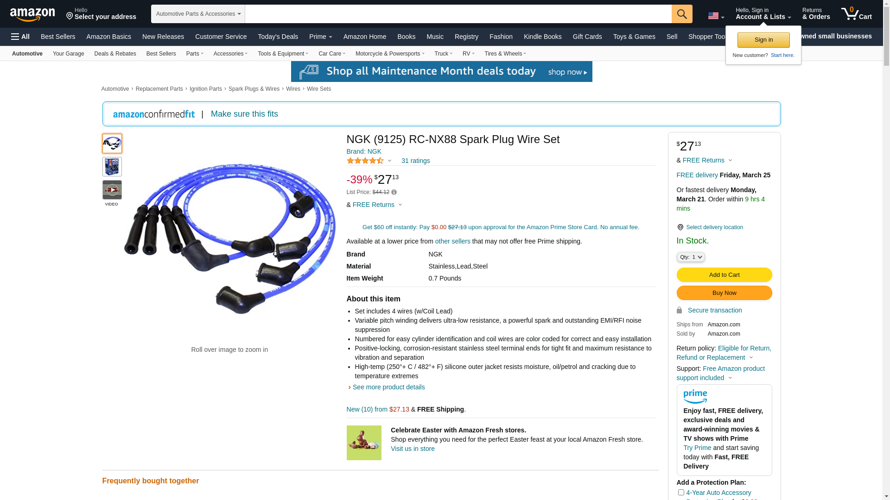
Task: Go to the Amazon logo homepage
Action: tap(32, 14)
